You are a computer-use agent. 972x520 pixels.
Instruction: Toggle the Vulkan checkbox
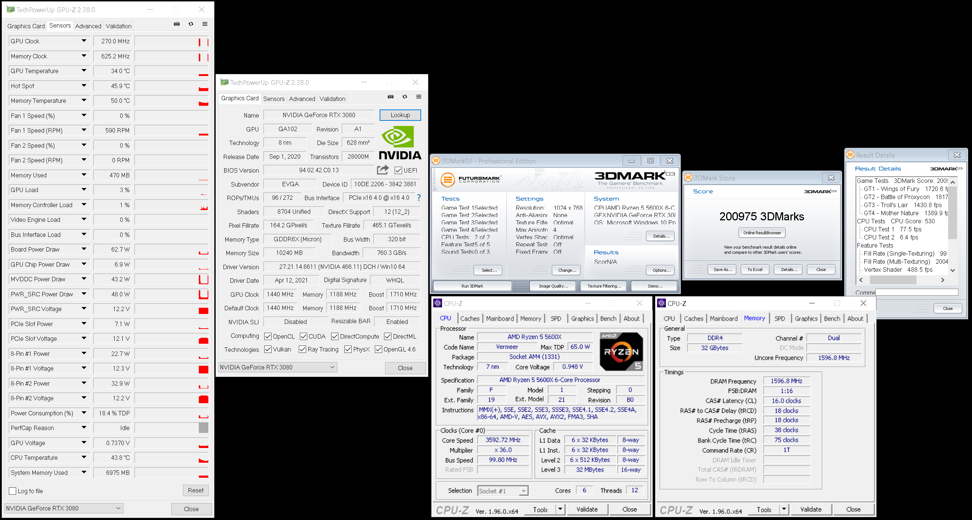[x=268, y=350]
